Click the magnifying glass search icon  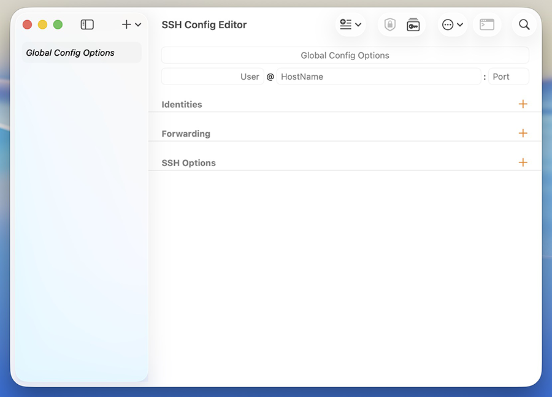click(x=524, y=25)
